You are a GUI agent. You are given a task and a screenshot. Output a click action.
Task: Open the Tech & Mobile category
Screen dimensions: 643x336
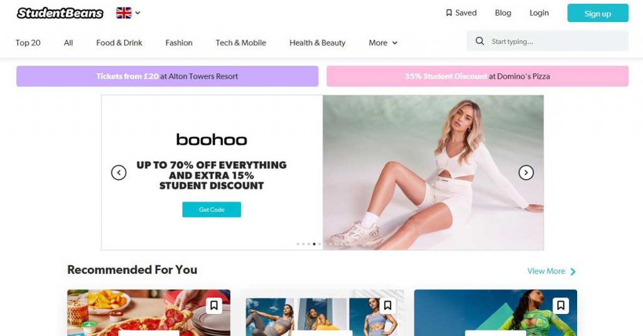point(240,43)
